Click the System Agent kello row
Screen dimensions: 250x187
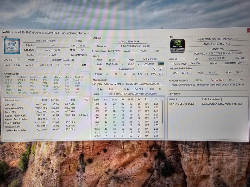tap(46, 130)
